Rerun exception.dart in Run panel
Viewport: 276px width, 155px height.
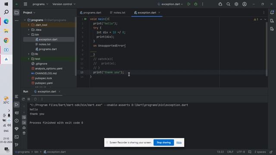[x=23, y=99]
